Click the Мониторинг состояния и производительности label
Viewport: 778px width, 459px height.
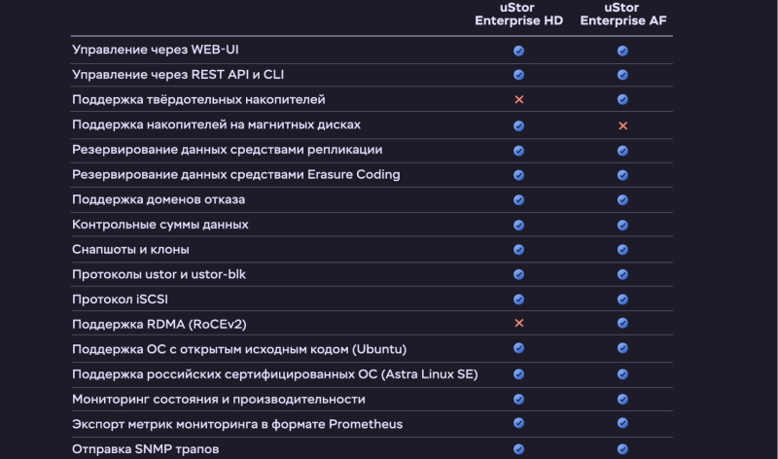[x=218, y=400]
